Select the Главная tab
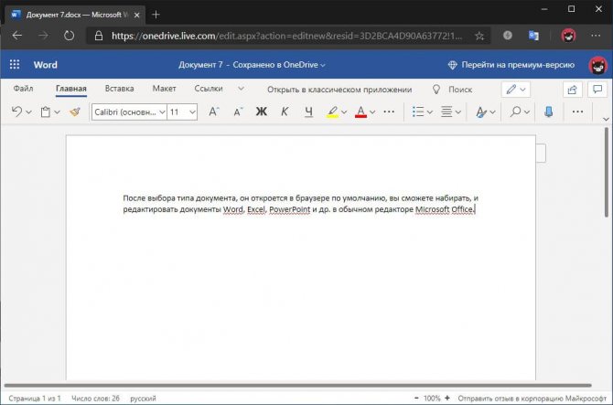The width and height of the screenshot is (613, 405). click(x=71, y=89)
